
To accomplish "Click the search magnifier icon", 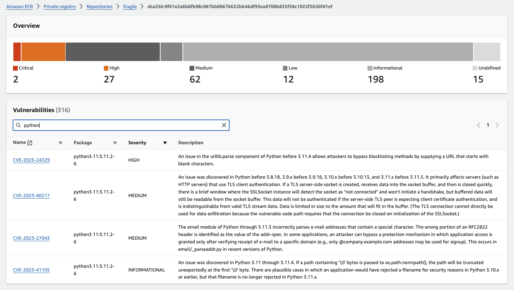I will [x=18, y=125].
